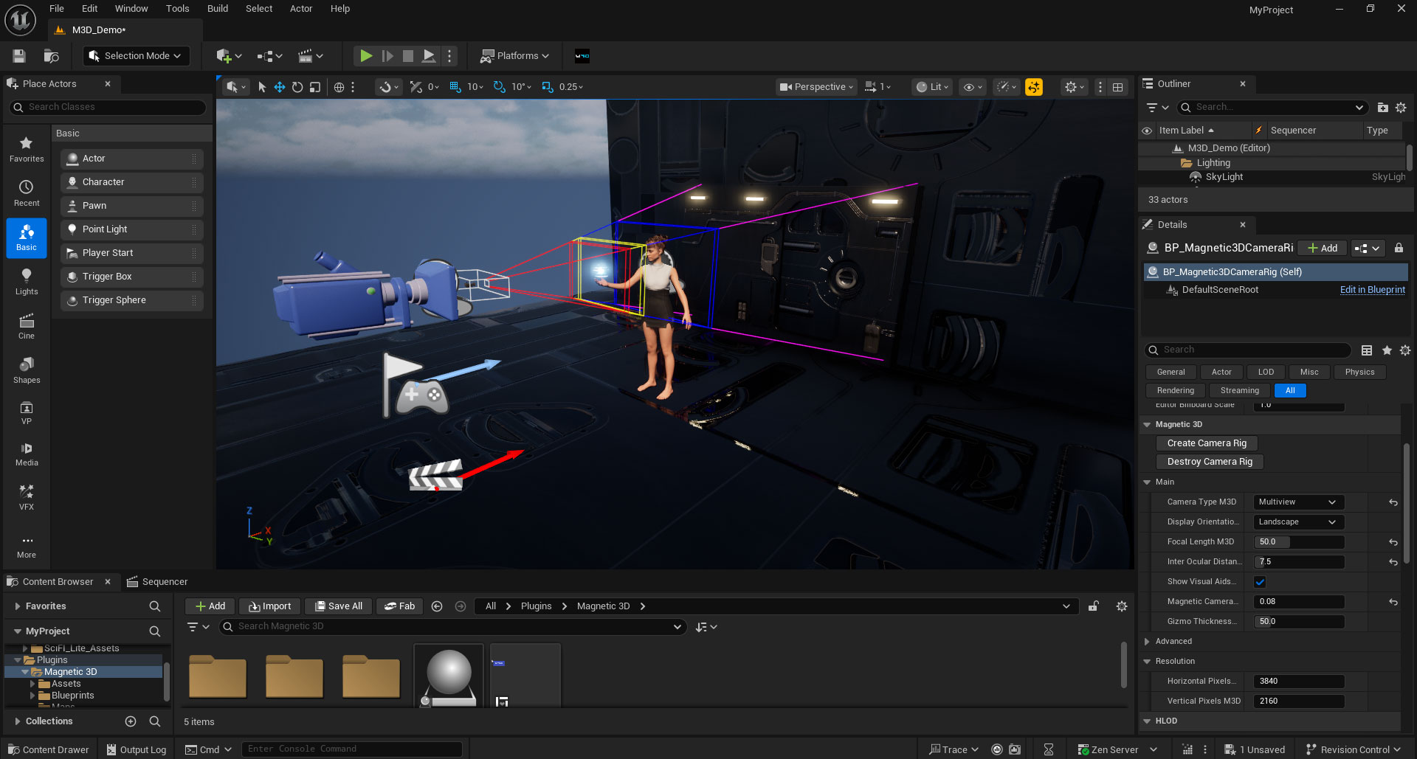Screen dimensions: 1417x759
Task: Open Camera Type M3D Multiview dropdown
Action: (x=1298, y=502)
